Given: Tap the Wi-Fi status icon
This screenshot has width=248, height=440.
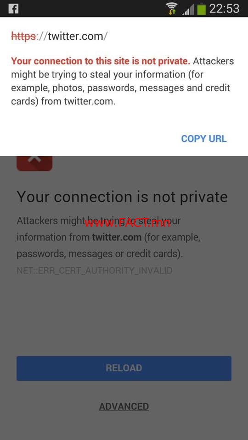Looking at the screenshot, I should click(x=171, y=8).
